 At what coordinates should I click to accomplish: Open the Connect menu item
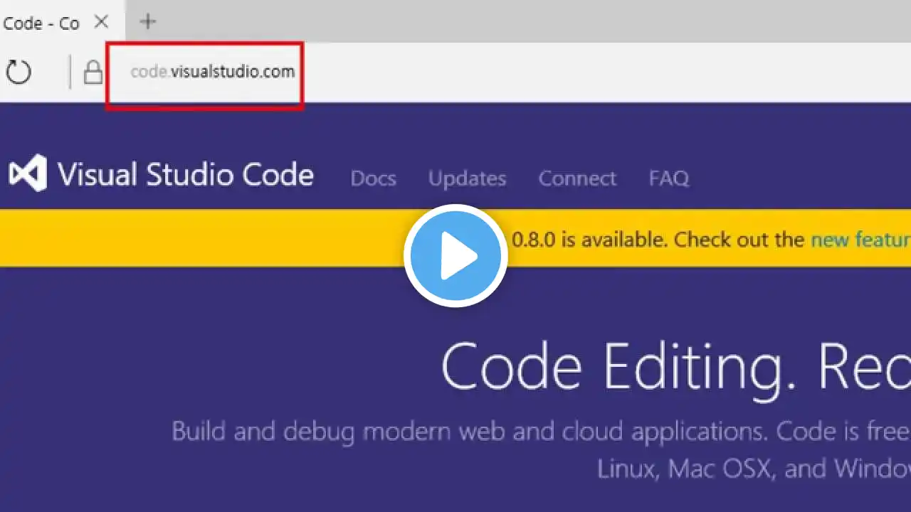(x=577, y=178)
